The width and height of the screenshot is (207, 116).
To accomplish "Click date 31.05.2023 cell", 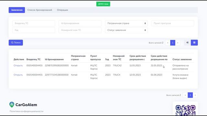I will point(156,65).
